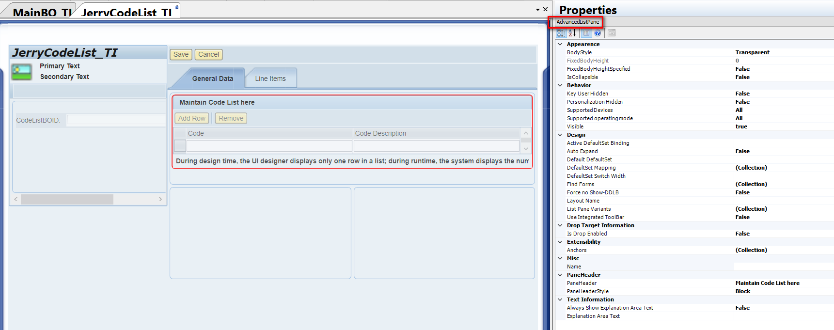This screenshot has height=330, width=834.
Task: Sort properties alphabetically
Action: pyautogui.click(x=572, y=33)
